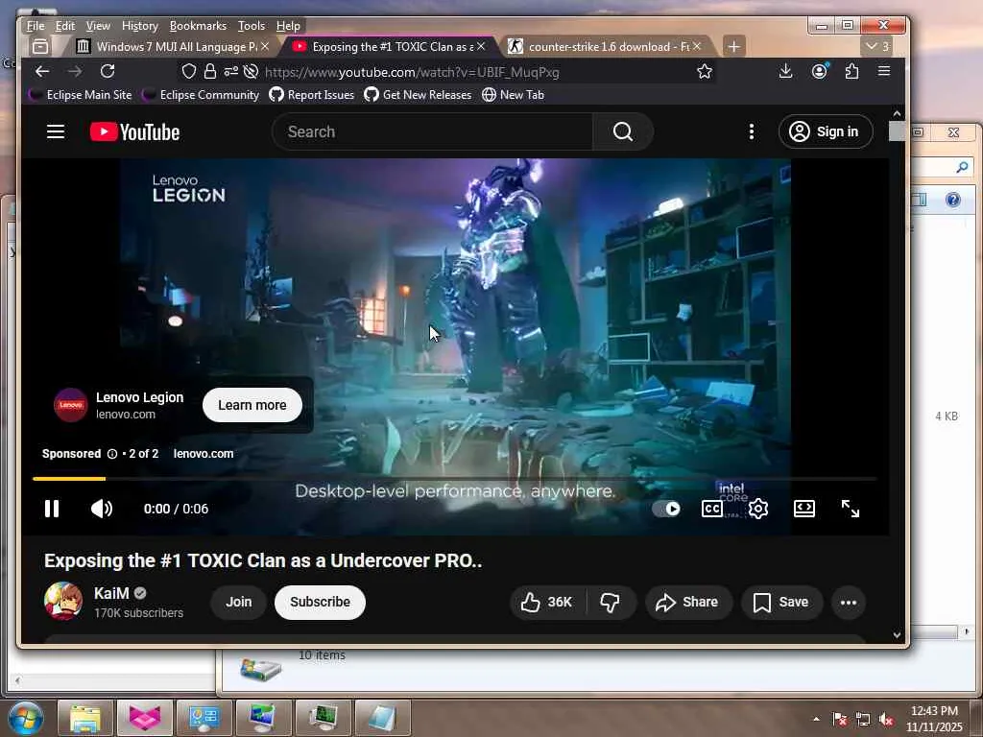Open more actions menu beside Save
Screen dimensions: 983x737
849,603
